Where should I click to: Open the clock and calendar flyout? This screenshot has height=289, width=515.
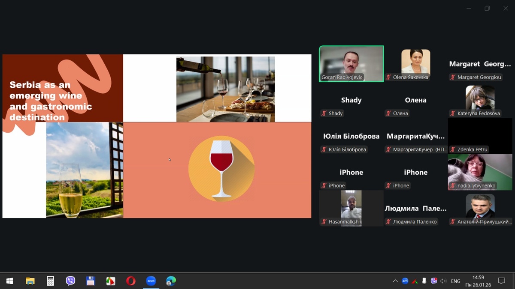(478, 281)
